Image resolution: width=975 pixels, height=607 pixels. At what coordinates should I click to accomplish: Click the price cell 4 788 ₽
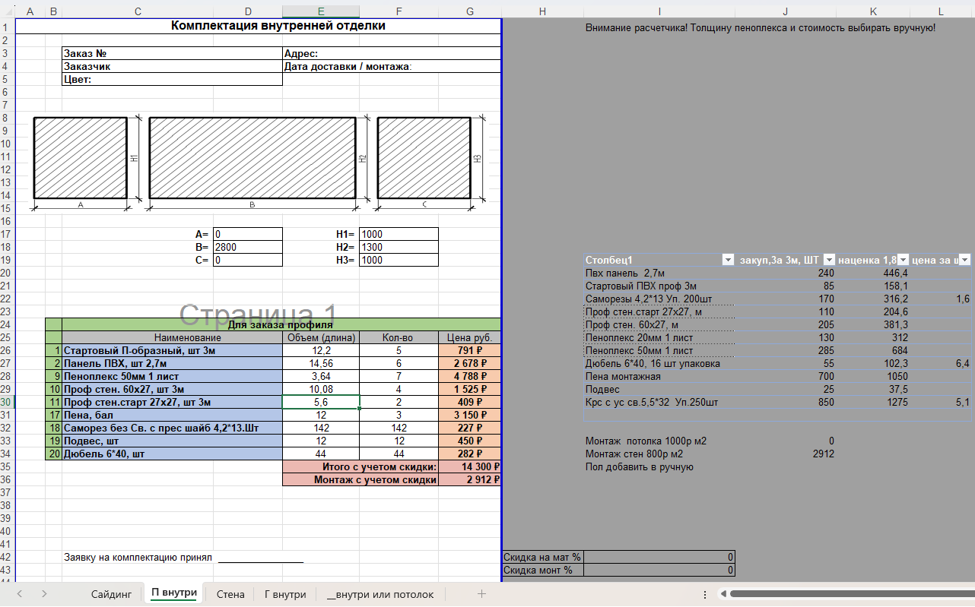(470, 376)
